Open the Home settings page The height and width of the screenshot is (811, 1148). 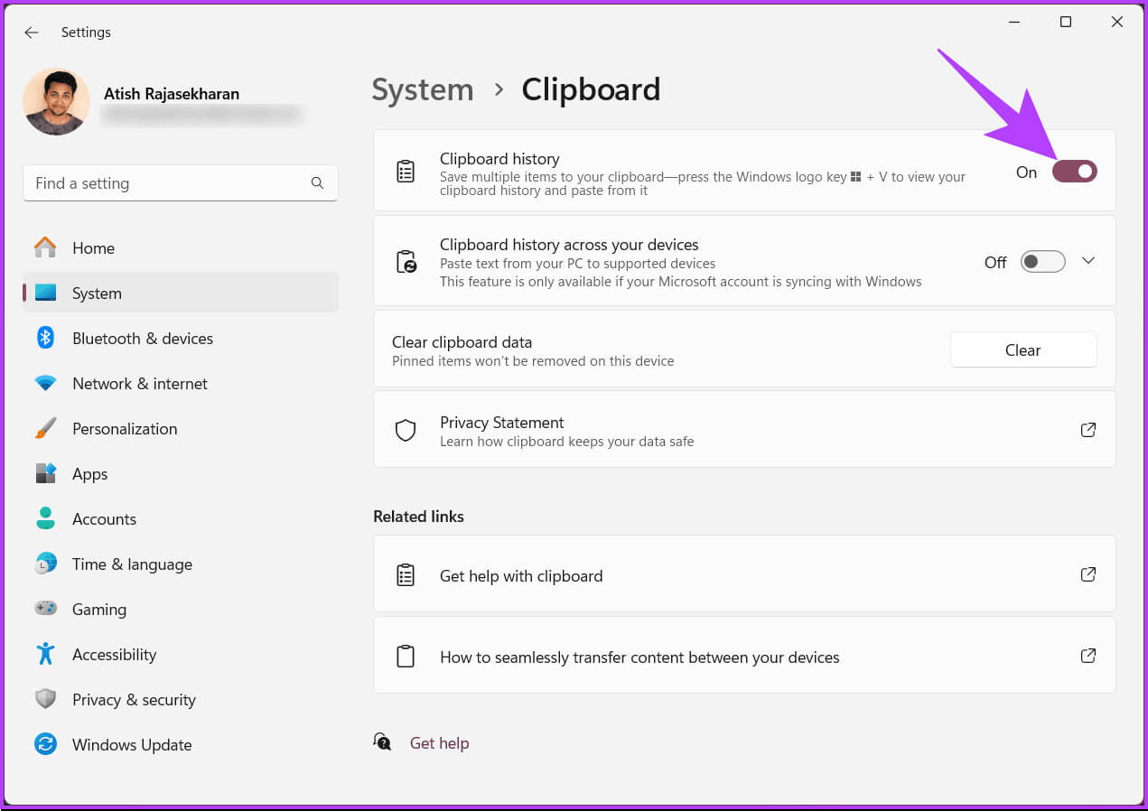pyautogui.click(x=181, y=248)
